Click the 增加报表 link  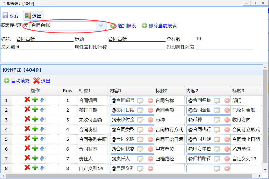click(127, 26)
